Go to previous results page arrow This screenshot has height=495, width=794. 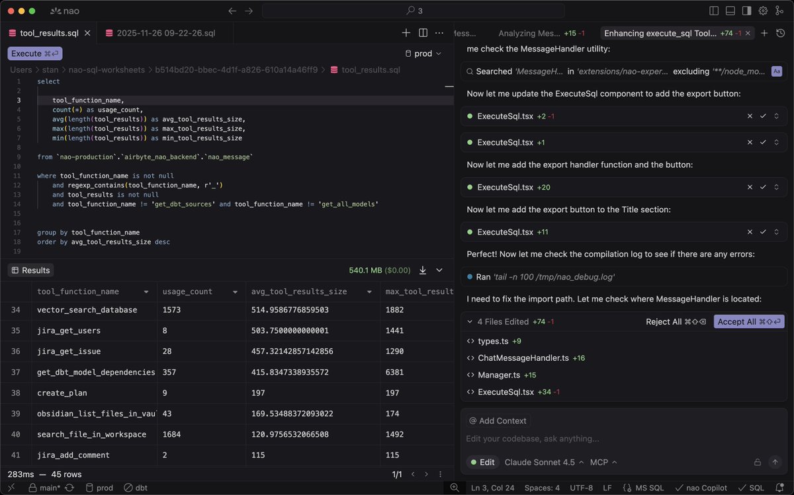[413, 475]
